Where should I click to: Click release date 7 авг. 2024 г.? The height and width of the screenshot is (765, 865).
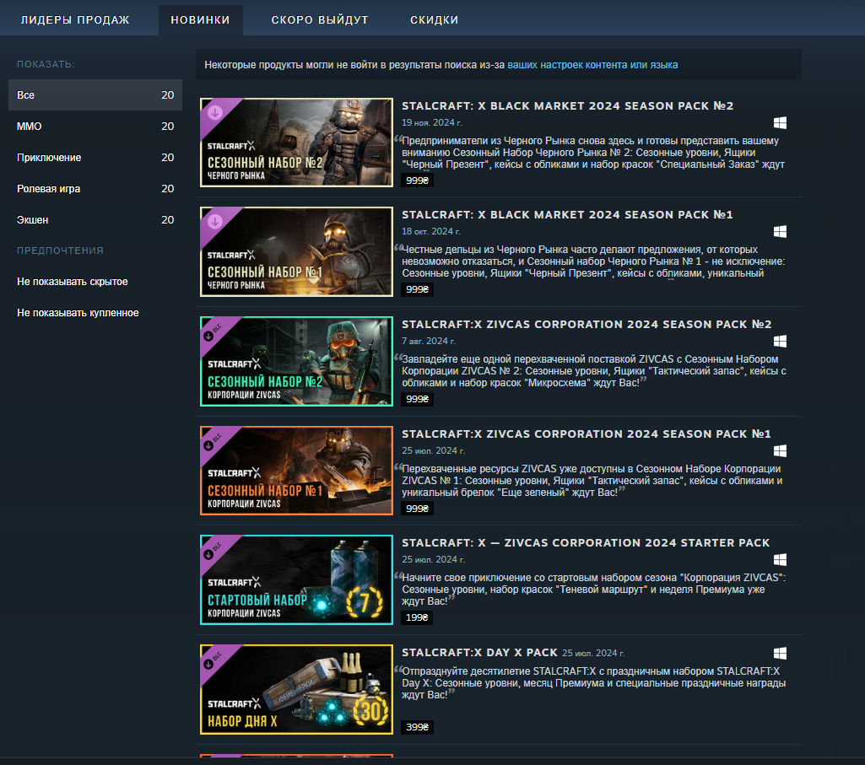pos(429,341)
